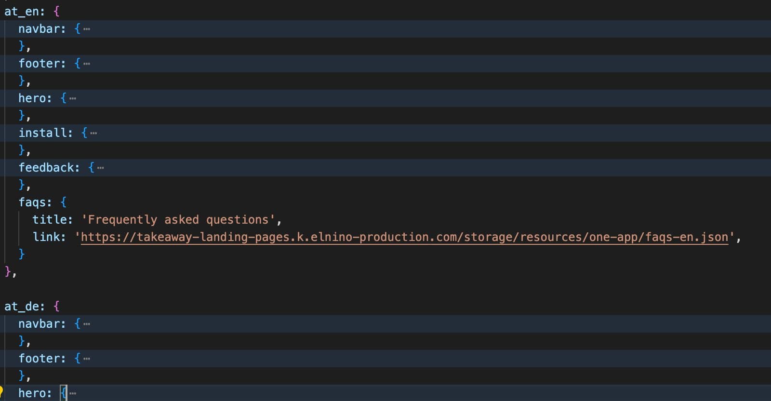771x401 pixels.
Task: Click the at_en key name
Action: coord(21,12)
